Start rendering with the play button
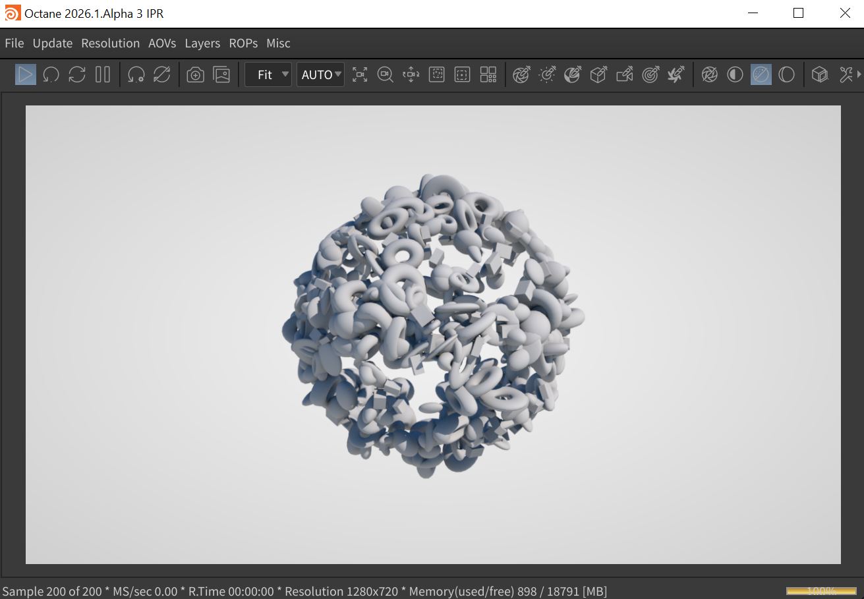The height and width of the screenshot is (599, 864). coord(26,74)
